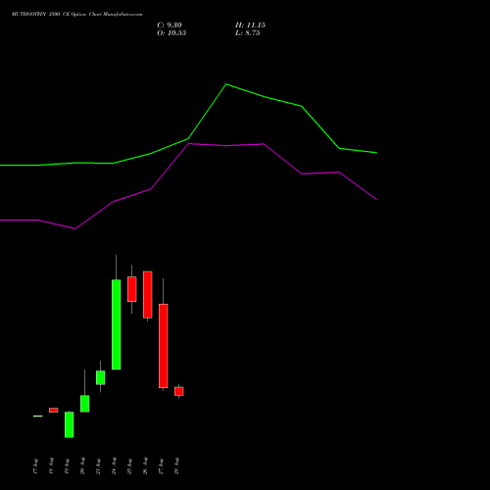Click the close value C: 9.30
Image resolution: width=490 pixels, height=490 pixels.
[170, 25]
